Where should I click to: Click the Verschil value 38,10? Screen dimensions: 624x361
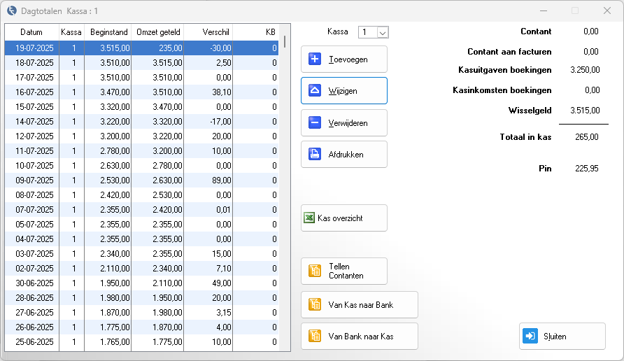(x=222, y=92)
